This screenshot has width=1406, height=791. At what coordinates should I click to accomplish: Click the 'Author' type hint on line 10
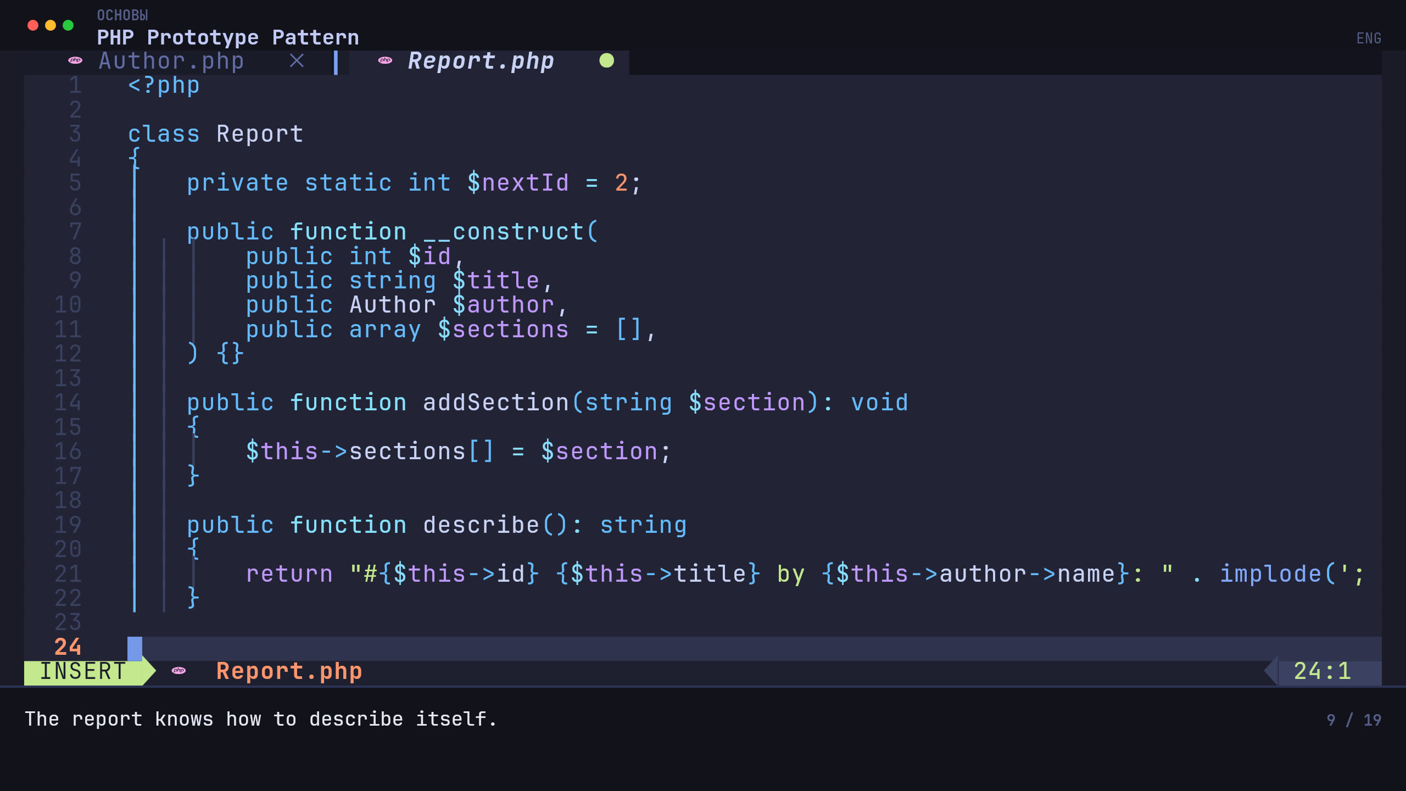pyautogui.click(x=393, y=305)
